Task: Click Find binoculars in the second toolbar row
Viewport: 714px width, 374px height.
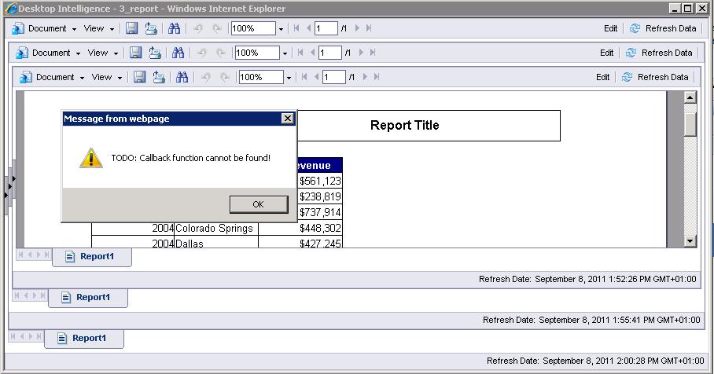Action: [178, 53]
